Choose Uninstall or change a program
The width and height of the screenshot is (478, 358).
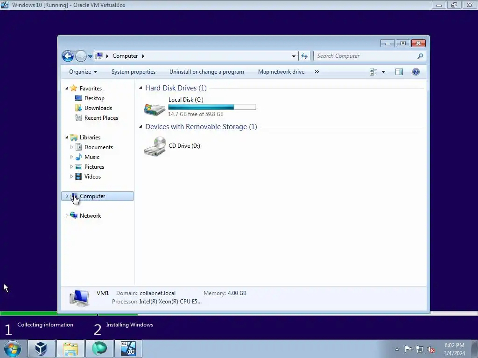click(x=207, y=72)
